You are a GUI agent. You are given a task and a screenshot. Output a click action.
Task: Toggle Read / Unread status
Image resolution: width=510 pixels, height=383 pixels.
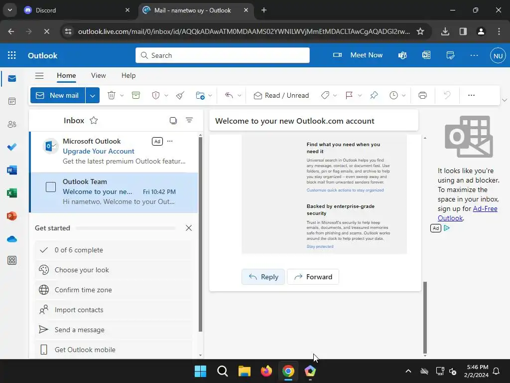pyautogui.click(x=281, y=95)
